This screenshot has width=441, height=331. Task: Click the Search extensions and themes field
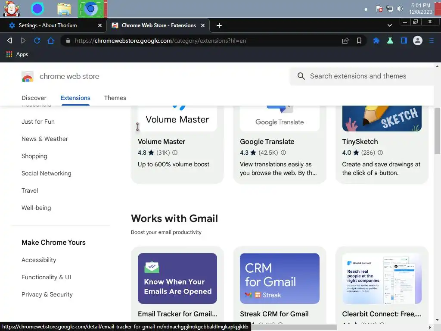click(363, 76)
